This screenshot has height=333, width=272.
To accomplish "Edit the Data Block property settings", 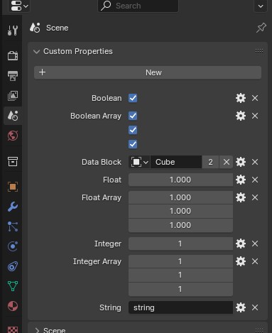I will pos(241,162).
